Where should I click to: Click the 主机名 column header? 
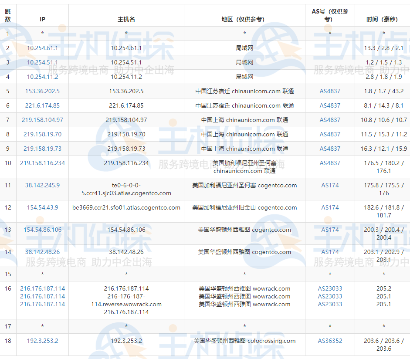tap(126, 19)
